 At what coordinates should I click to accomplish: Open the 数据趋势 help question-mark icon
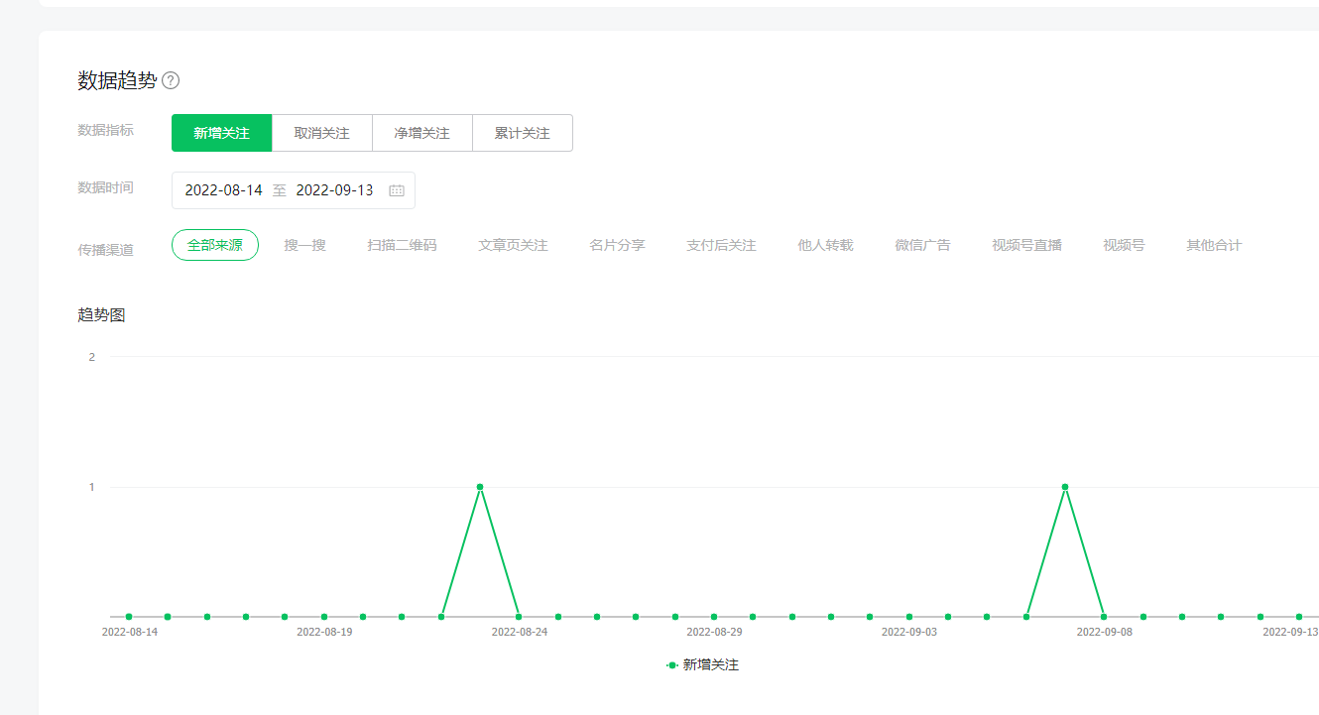pos(171,81)
